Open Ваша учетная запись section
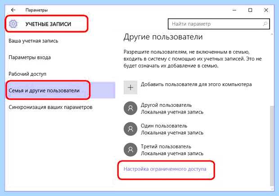Screen dimensions: 279x196 [33, 41]
